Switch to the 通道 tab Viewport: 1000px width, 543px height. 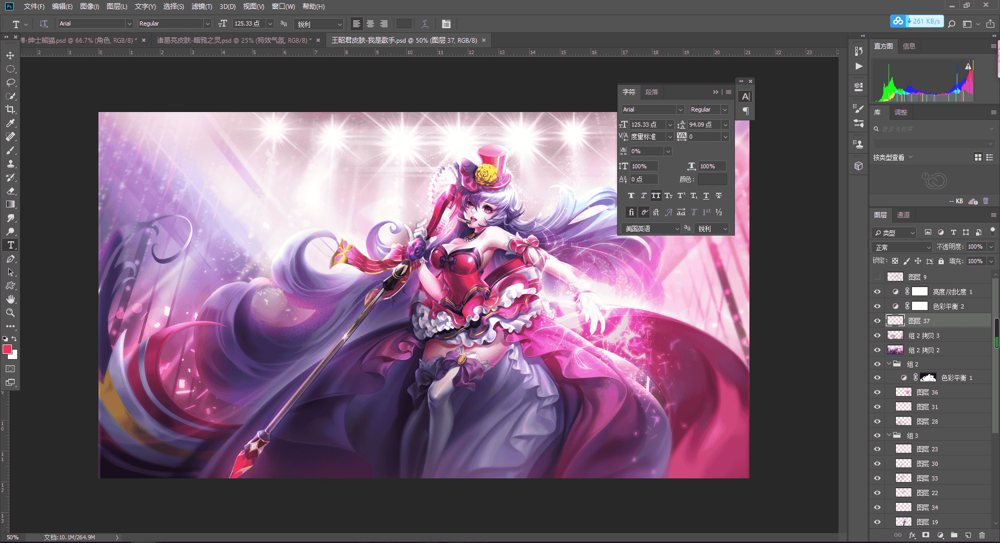(x=903, y=215)
